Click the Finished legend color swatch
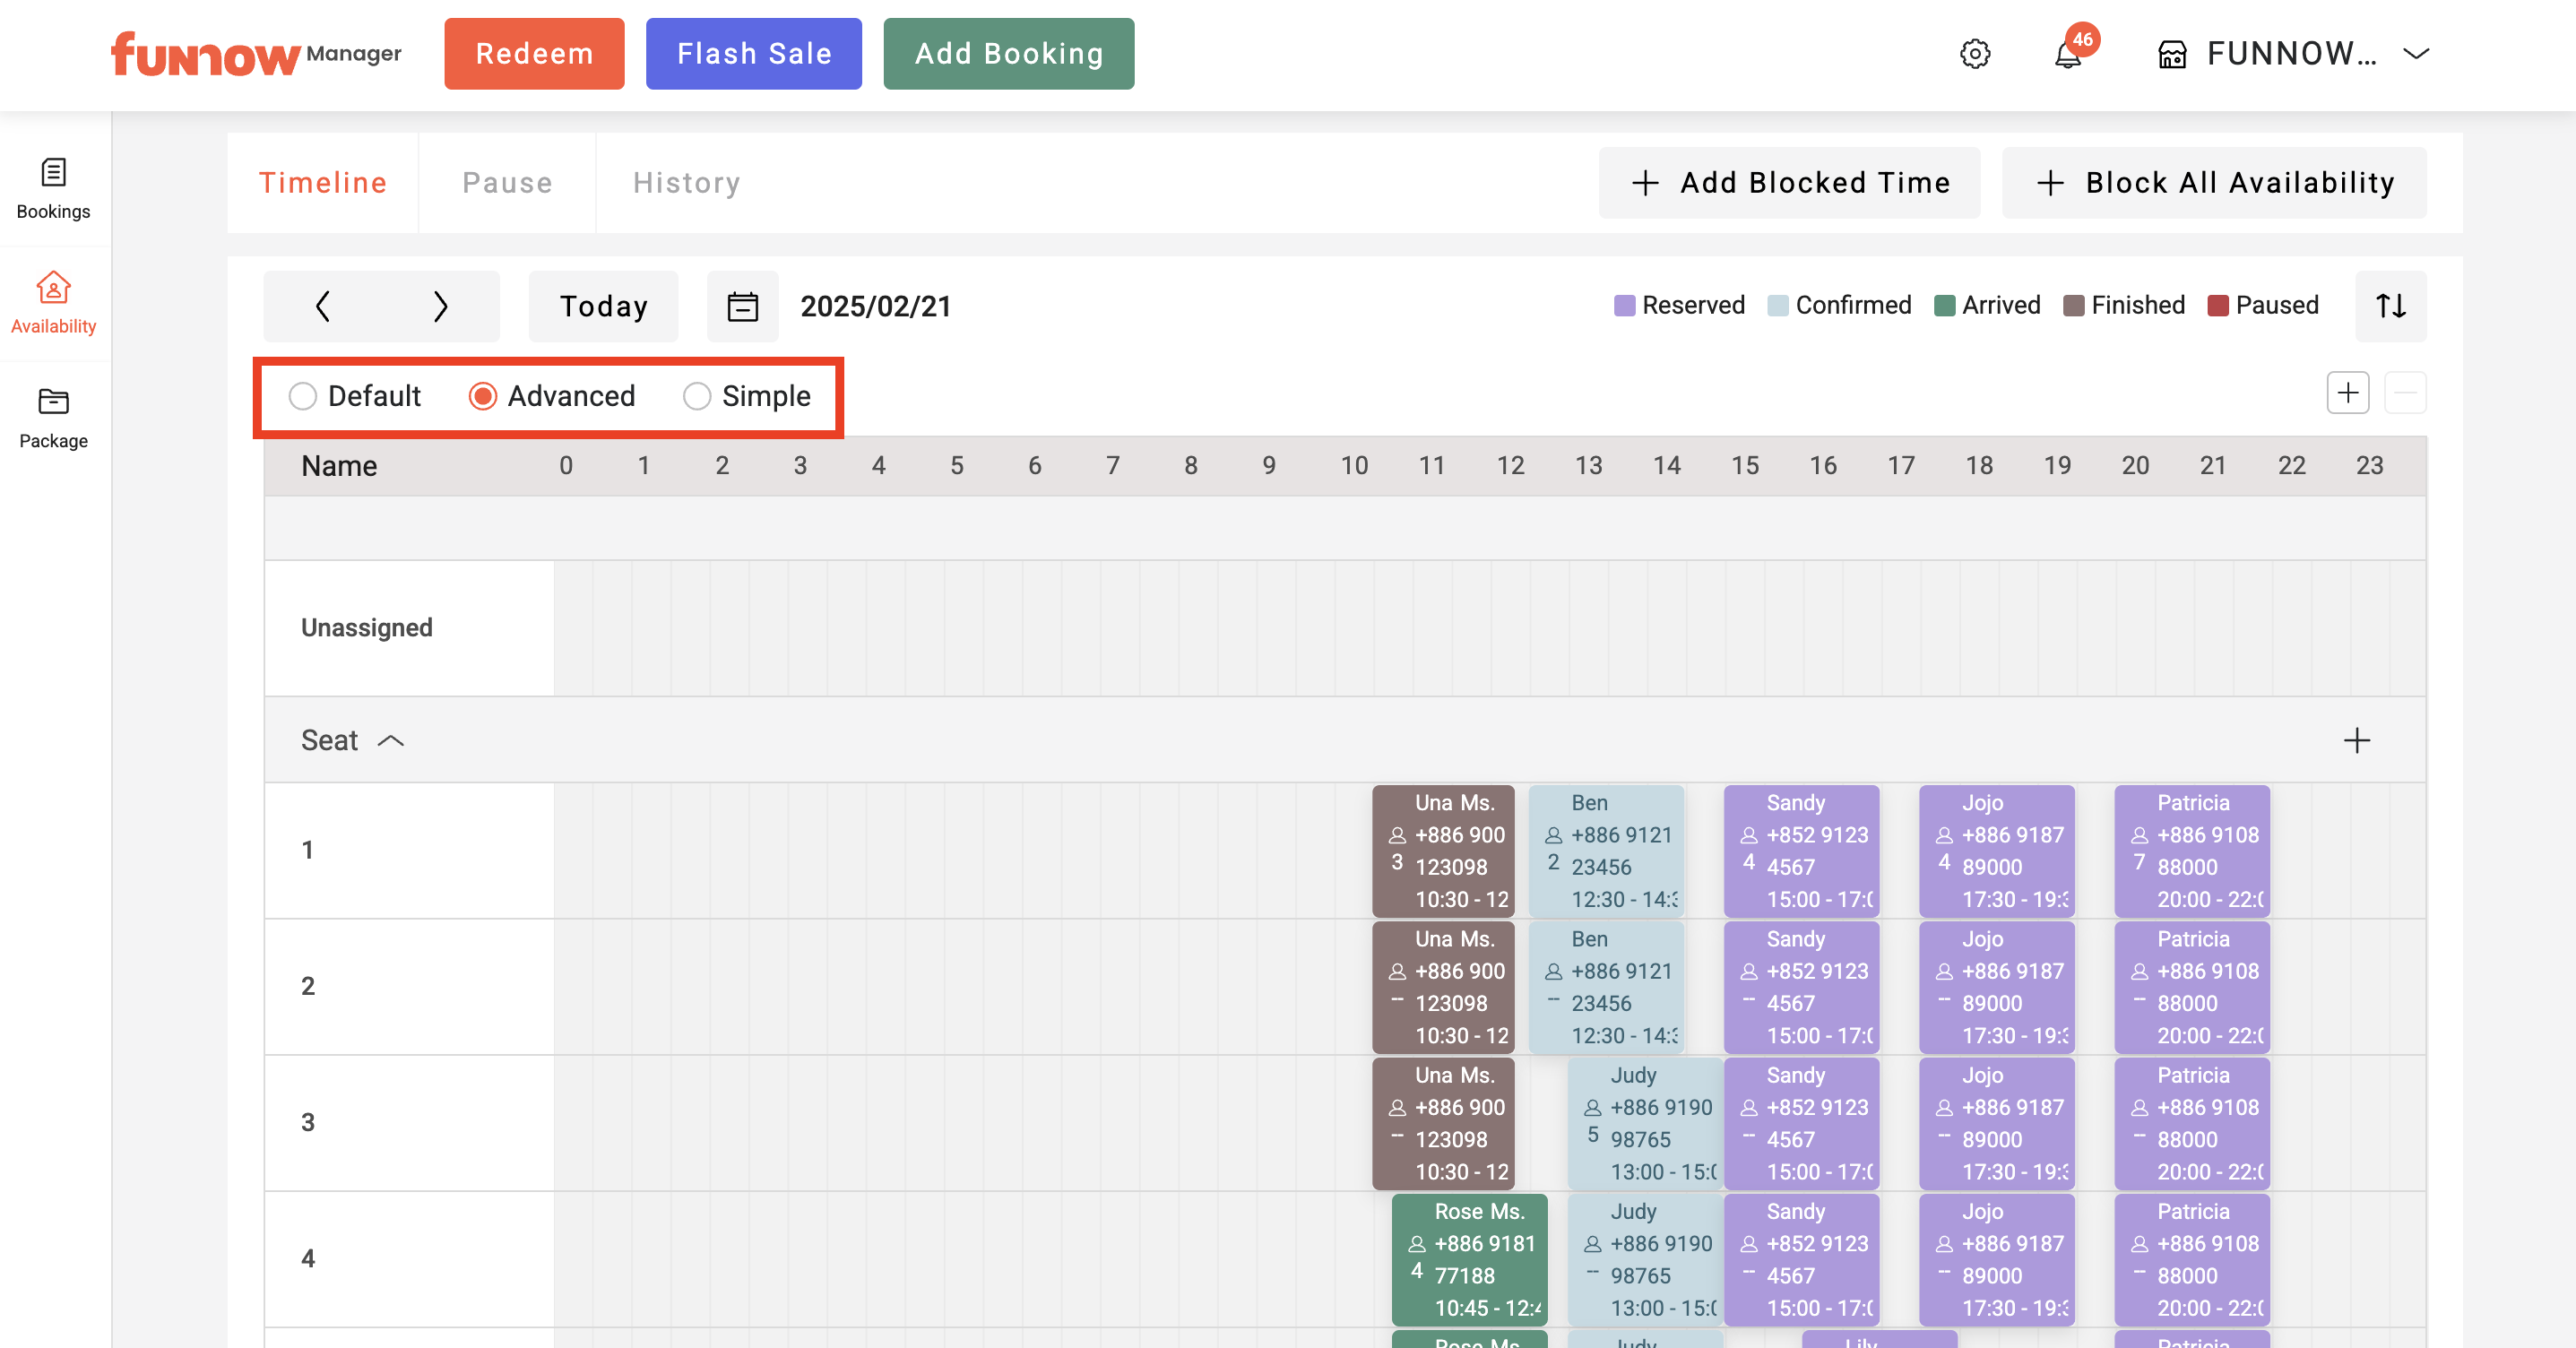This screenshot has width=2576, height=1348. 2074,305
